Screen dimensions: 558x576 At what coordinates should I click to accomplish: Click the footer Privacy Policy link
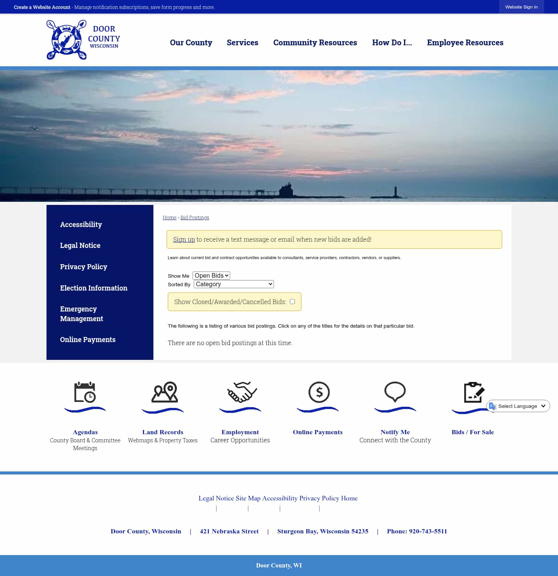(319, 499)
